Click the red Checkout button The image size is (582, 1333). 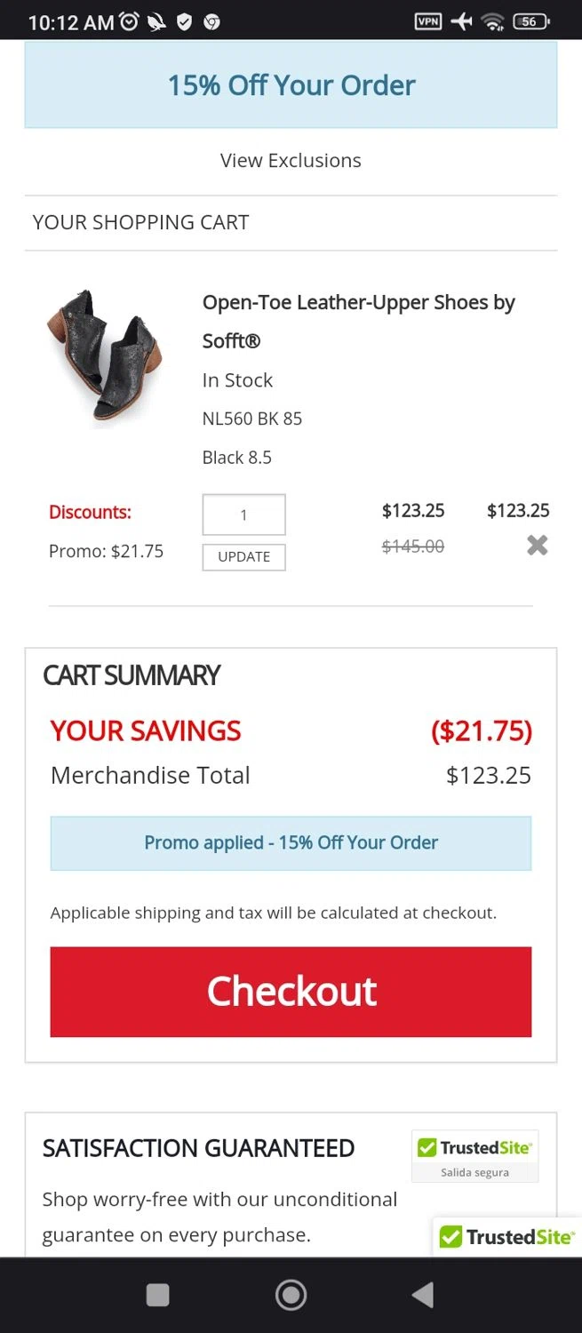291,992
